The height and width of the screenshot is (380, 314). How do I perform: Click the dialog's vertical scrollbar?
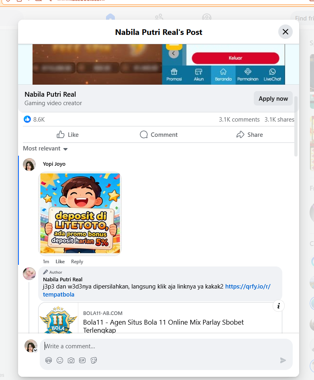point(296,126)
